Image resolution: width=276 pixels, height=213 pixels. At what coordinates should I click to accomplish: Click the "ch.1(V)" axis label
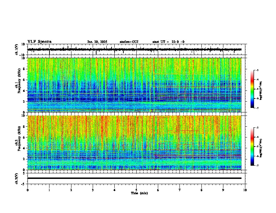coord(17,49)
